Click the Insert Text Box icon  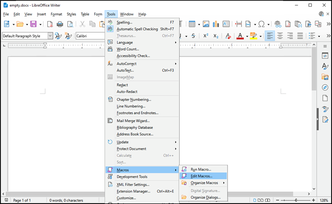tap(226, 24)
